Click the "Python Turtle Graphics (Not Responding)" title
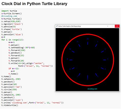The image size is (121, 109). [x=69, y=26]
